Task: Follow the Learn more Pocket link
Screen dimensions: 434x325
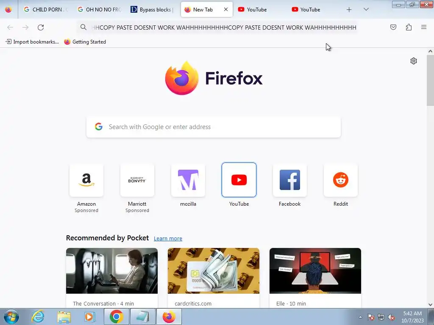Action: 168,239
